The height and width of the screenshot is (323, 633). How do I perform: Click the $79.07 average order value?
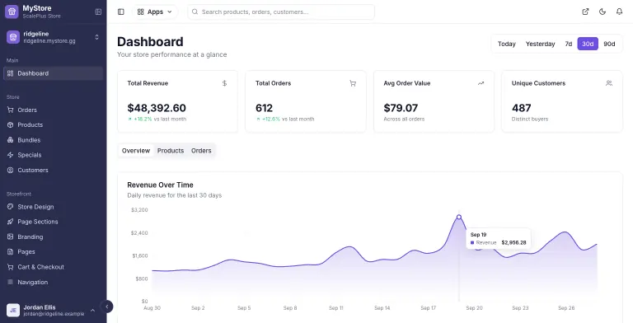401,108
